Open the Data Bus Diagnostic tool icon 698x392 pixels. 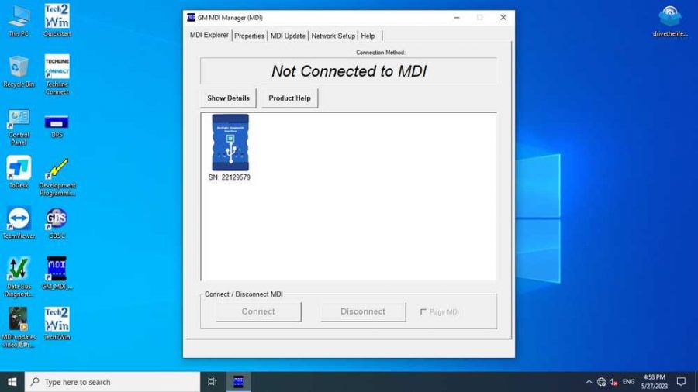pos(19,270)
